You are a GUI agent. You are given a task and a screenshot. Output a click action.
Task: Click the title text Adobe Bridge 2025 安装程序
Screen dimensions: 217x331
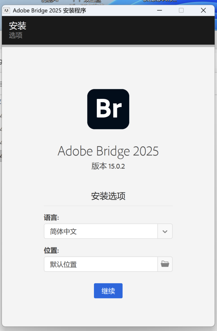[49, 10]
